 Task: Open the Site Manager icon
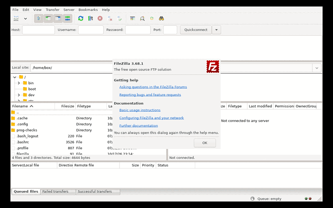(16, 18)
